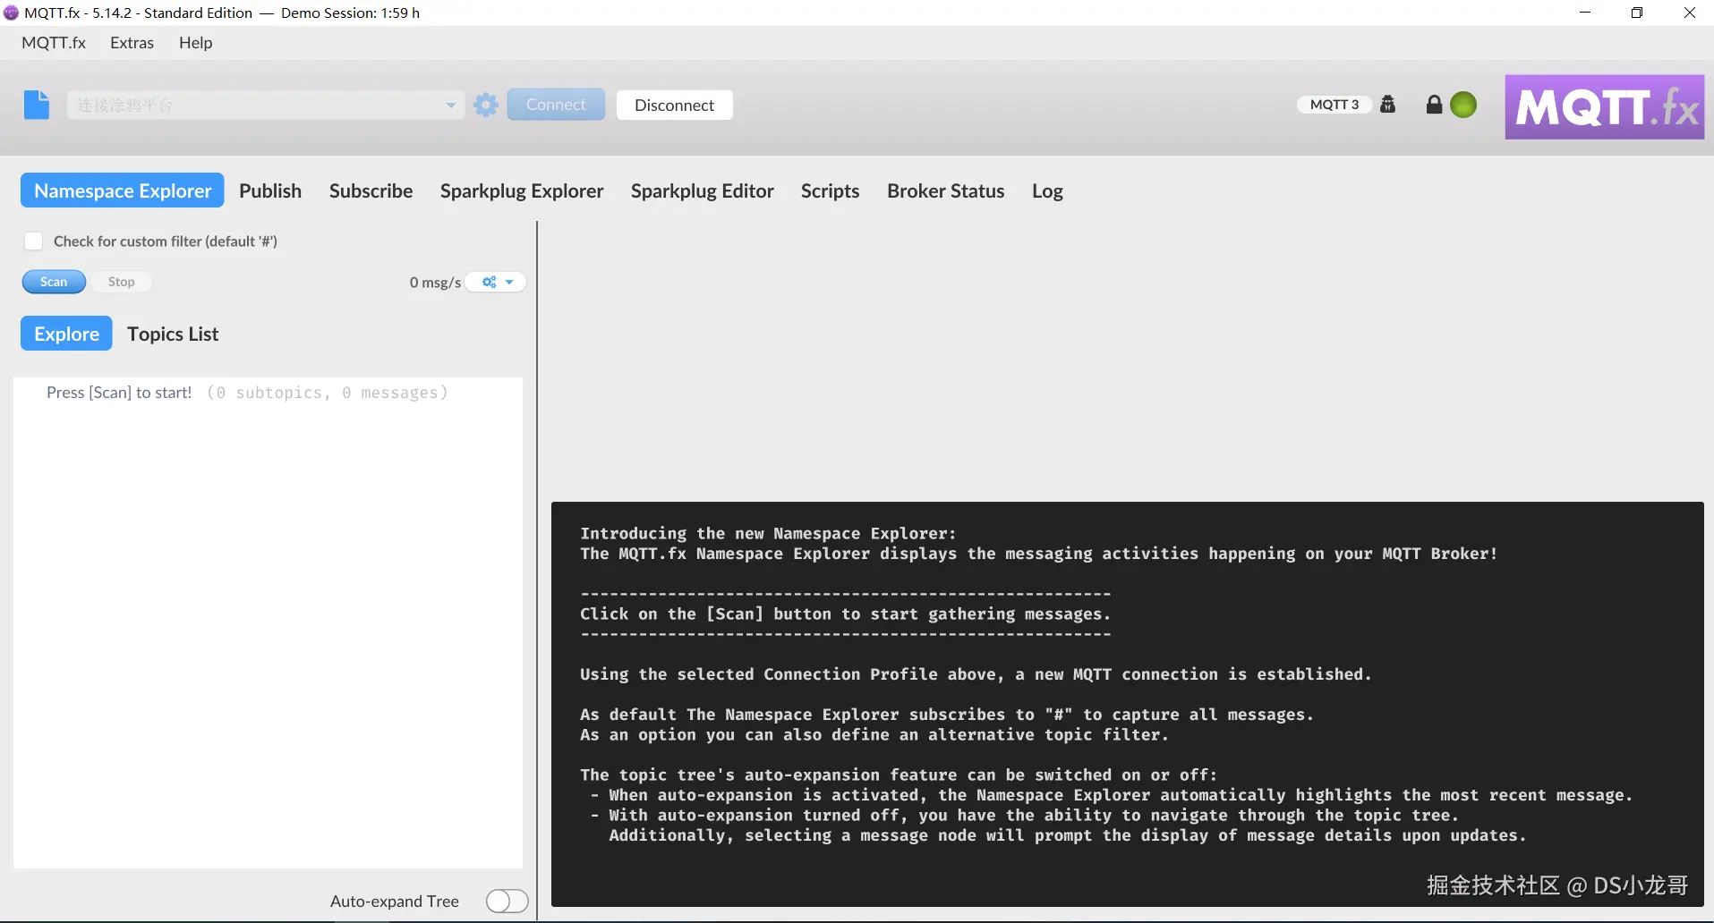Open the Log tab
The image size is (1714, 923).
click(x=1047, y=191)
